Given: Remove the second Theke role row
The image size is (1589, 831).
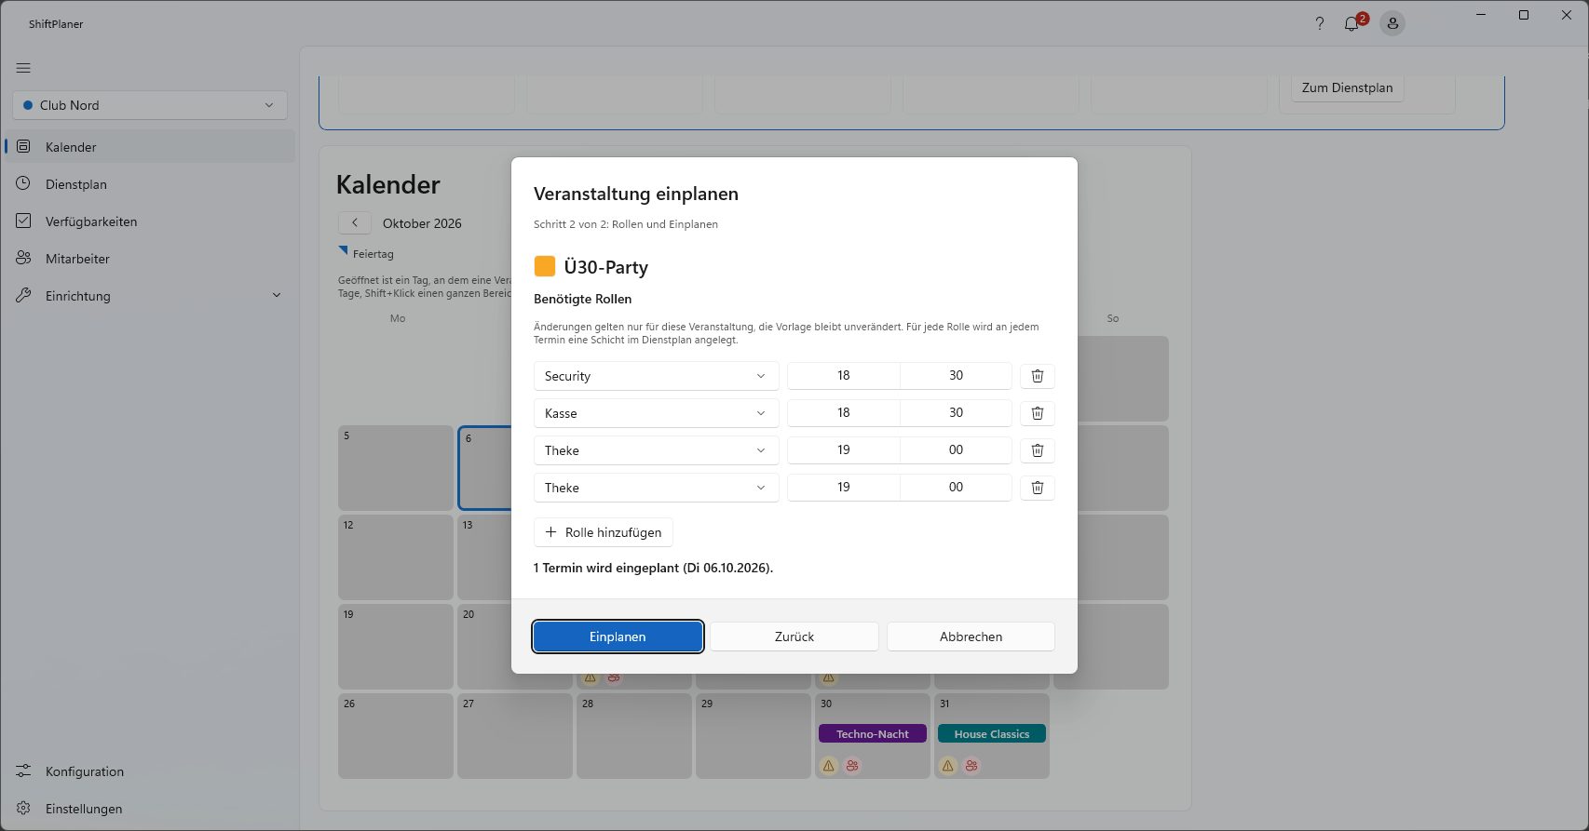Looking at the screenshot, I should 1038,488.
